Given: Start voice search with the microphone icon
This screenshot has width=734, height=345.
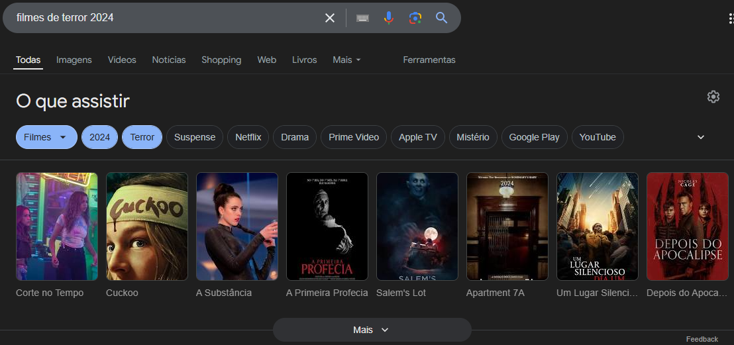Looking at the screenshot, I should [389, 18].
